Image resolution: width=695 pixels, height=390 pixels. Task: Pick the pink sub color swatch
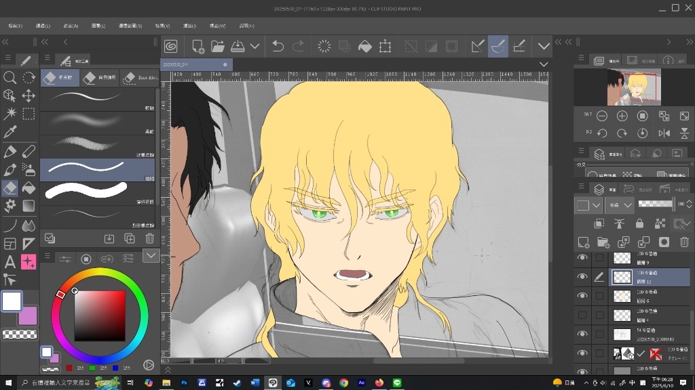29,316
